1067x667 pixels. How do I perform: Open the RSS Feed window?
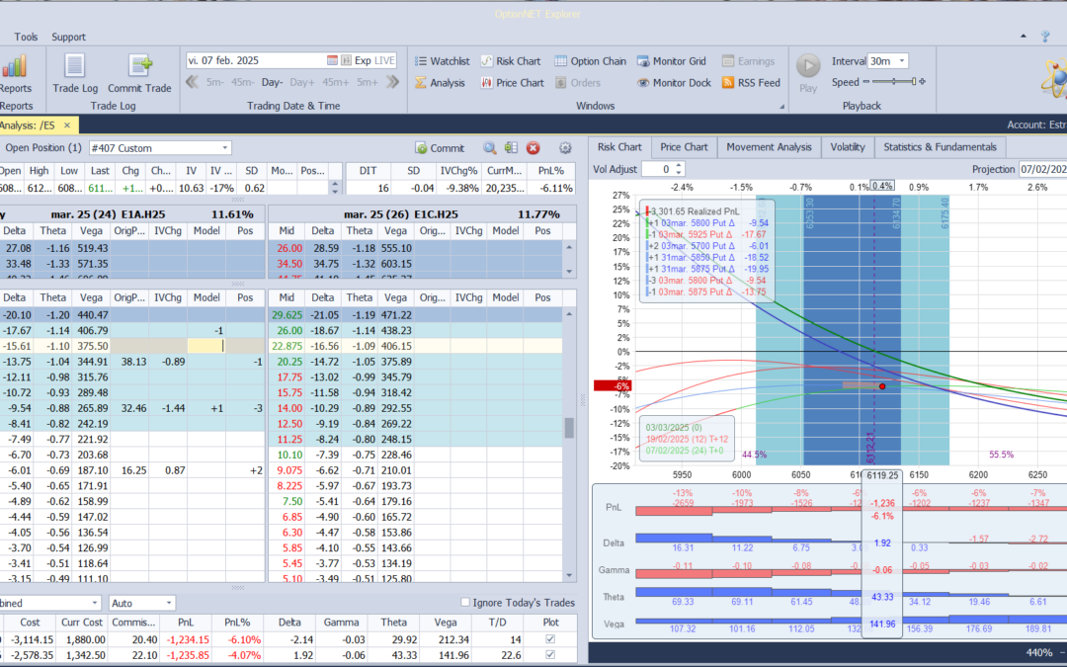(x=750, y=83)
